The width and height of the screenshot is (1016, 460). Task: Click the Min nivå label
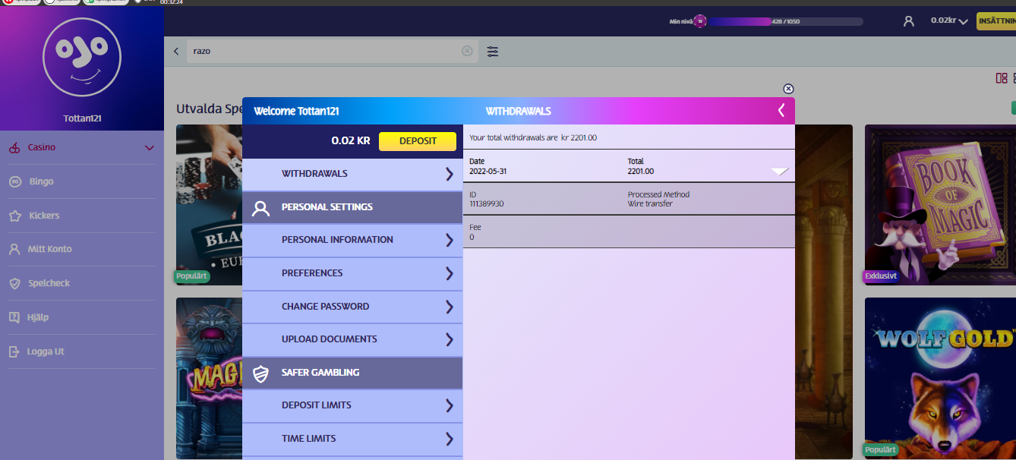[x=680, y=22]
